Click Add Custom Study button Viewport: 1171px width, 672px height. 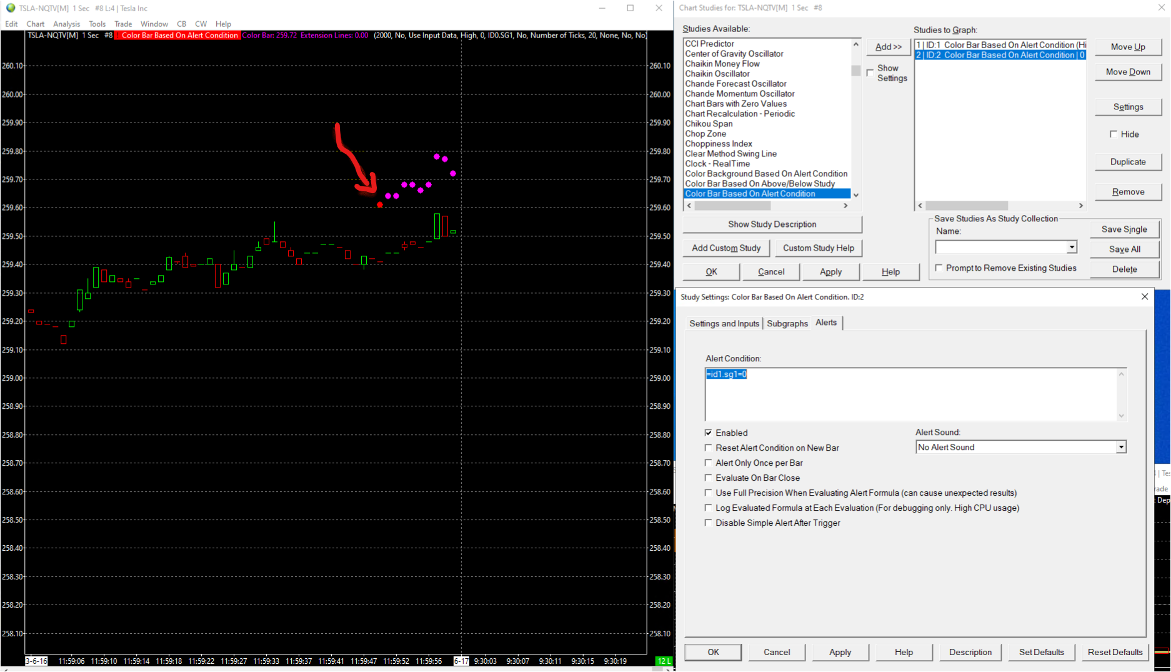[726, 248]
